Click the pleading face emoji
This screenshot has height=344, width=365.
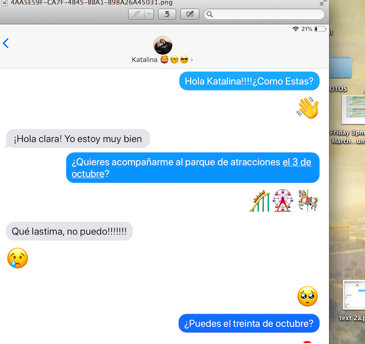(x=307, y=296)
